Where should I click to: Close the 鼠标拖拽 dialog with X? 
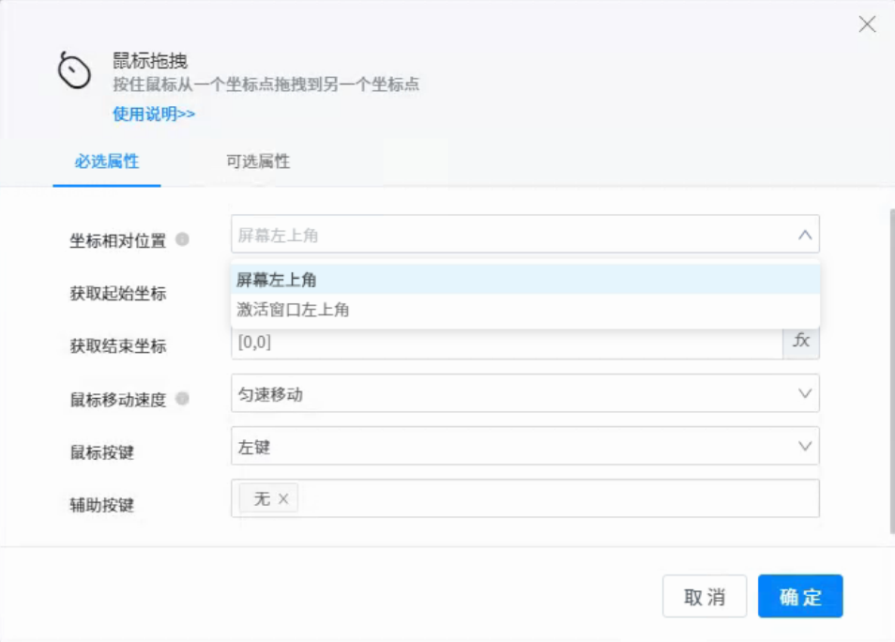(867, 25)
